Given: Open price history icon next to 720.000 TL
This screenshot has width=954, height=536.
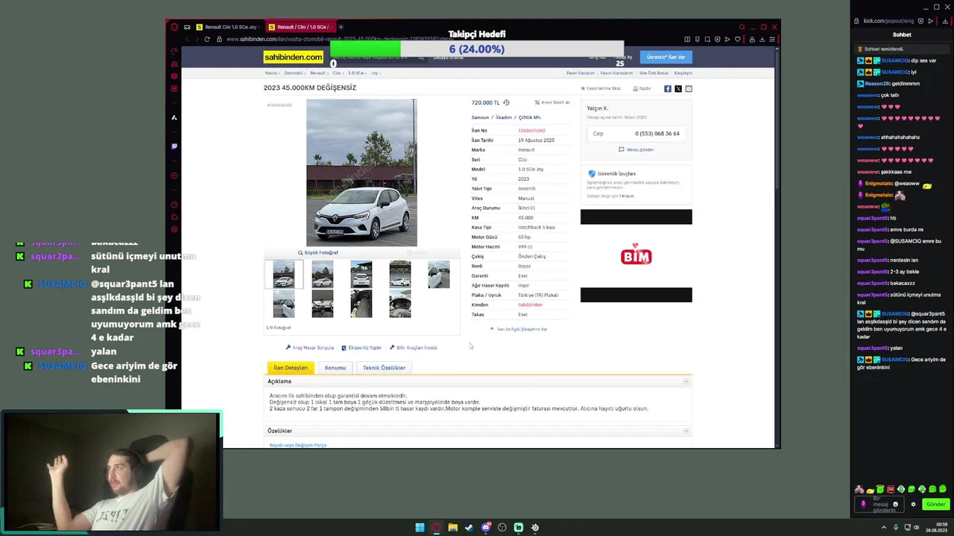Looking at the screenshot, I should pyautogui.click(x=506, y=103).
